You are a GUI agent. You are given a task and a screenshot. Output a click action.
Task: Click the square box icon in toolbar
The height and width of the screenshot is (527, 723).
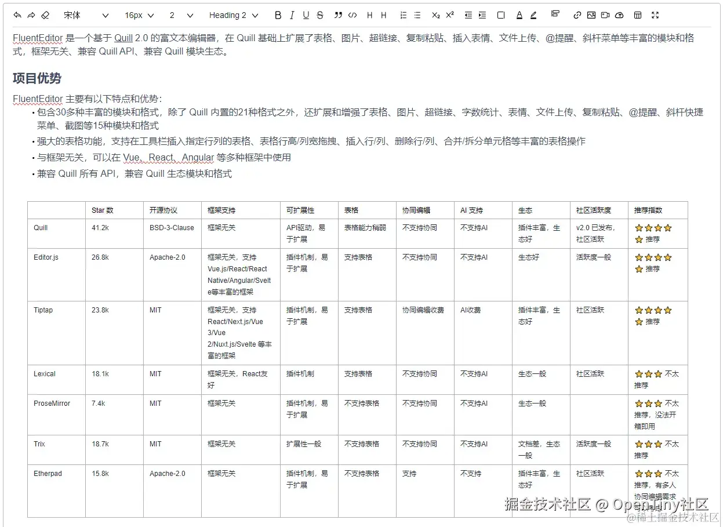click(501, 15)
